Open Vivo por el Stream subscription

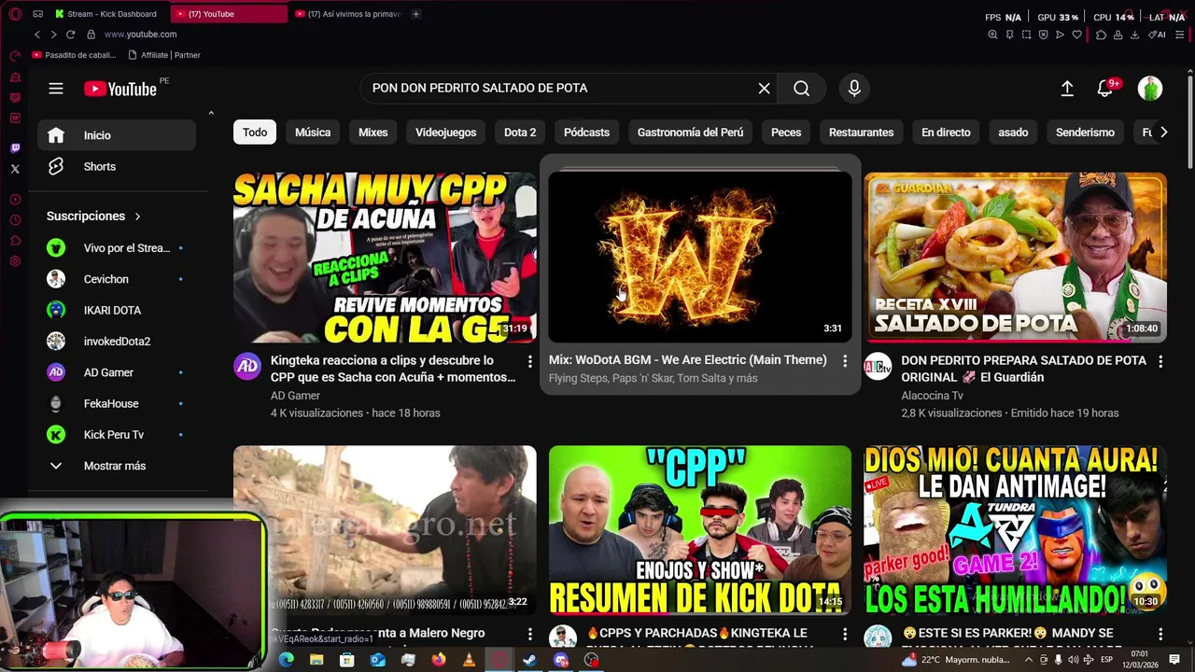(117, 248)
